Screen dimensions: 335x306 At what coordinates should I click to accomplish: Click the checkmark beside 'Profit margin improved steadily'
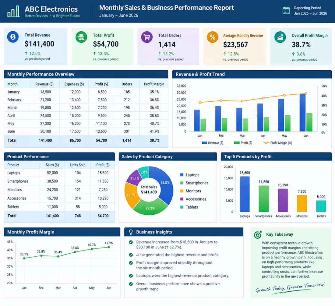point(131,263)
